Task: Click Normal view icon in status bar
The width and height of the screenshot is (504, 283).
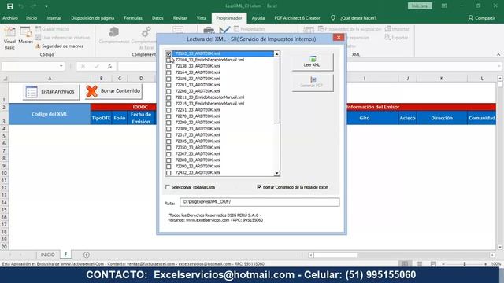Action: [405, 264]
